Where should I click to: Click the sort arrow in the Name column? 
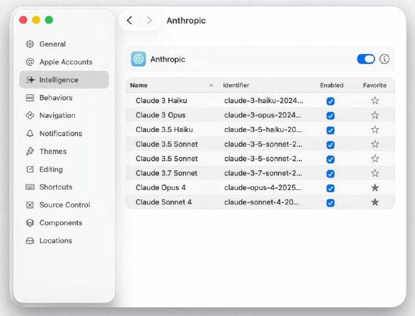pos(211,85)
